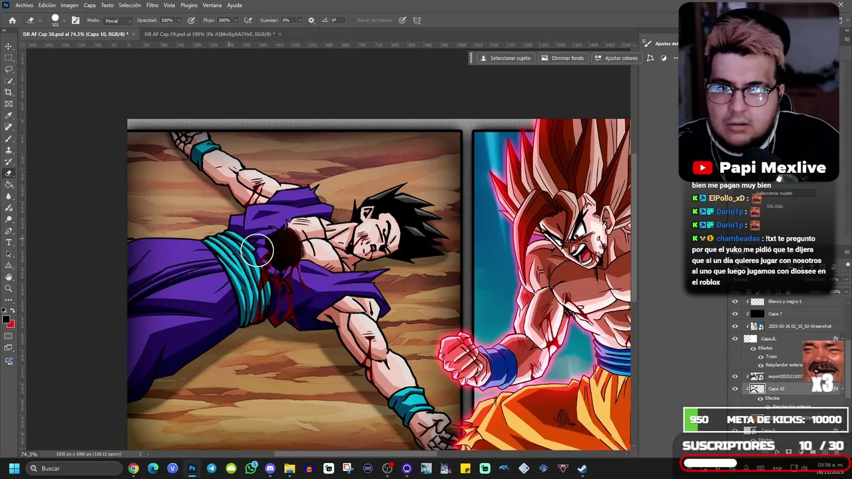
Task: Select the Type tool
Action: pyautogui.click(x=9, y=242)
